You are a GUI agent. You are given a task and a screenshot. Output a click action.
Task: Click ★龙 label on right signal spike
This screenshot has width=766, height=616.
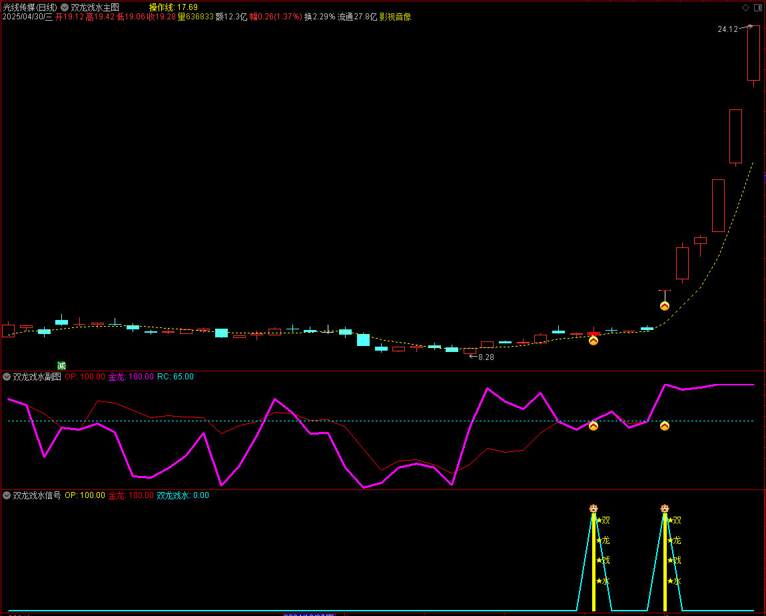[674, 541]
